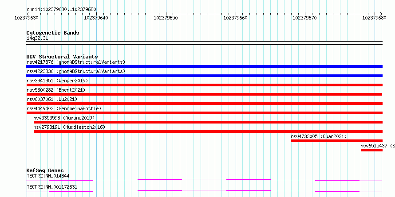Click the red bar under nsv3941951
395x197 pixels.
(x=204, y=85)
